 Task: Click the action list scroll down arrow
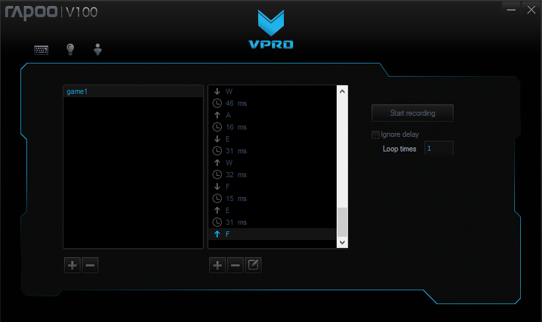[x=342, y=243]
